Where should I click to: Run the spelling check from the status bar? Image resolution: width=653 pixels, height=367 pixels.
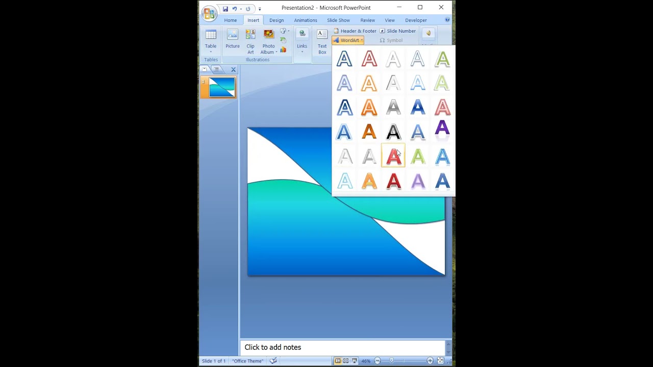coord(273,361)
